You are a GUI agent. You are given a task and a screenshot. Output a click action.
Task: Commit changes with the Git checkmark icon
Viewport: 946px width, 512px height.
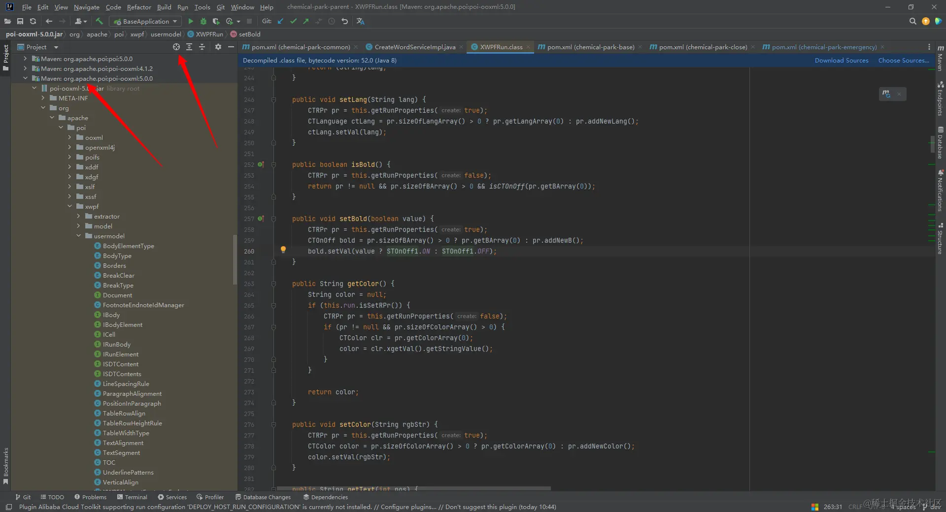tap(293, 21)
